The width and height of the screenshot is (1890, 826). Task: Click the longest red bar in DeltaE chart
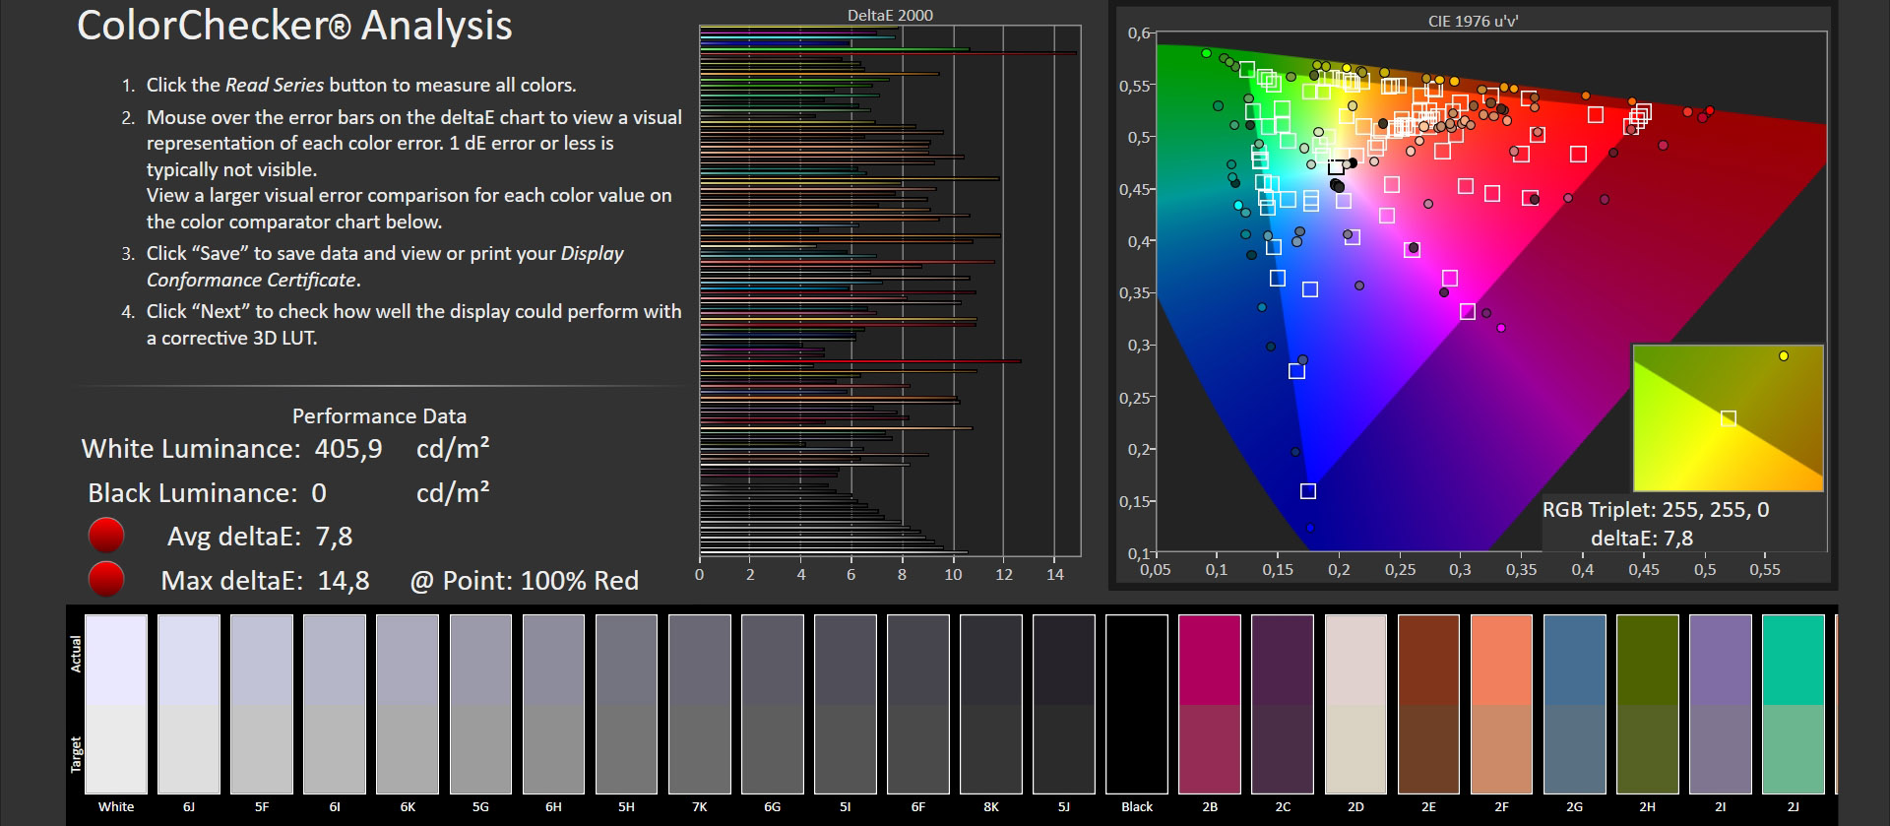[888, 53]
